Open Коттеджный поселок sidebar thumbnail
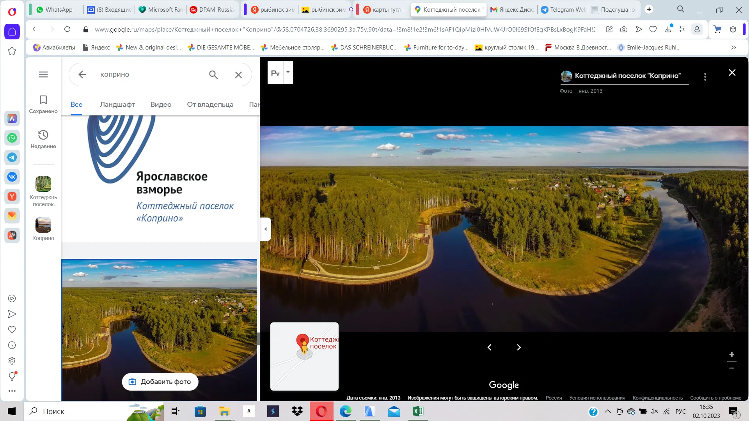 pyautogui.click(x=43, y=191)
